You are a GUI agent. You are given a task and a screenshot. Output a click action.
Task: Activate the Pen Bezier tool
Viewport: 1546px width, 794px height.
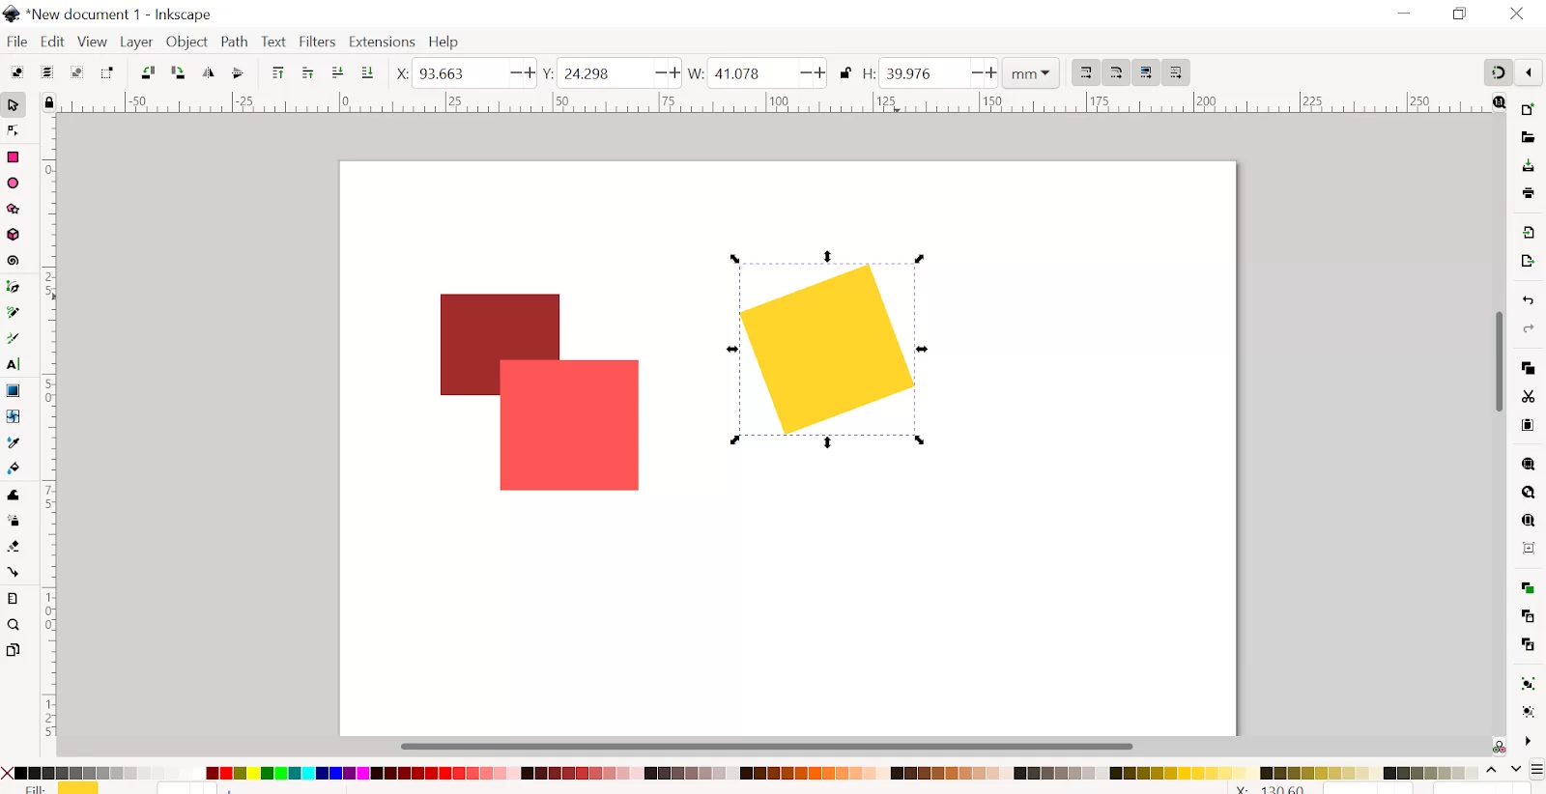pyautogui.click(x=14, y=288)
